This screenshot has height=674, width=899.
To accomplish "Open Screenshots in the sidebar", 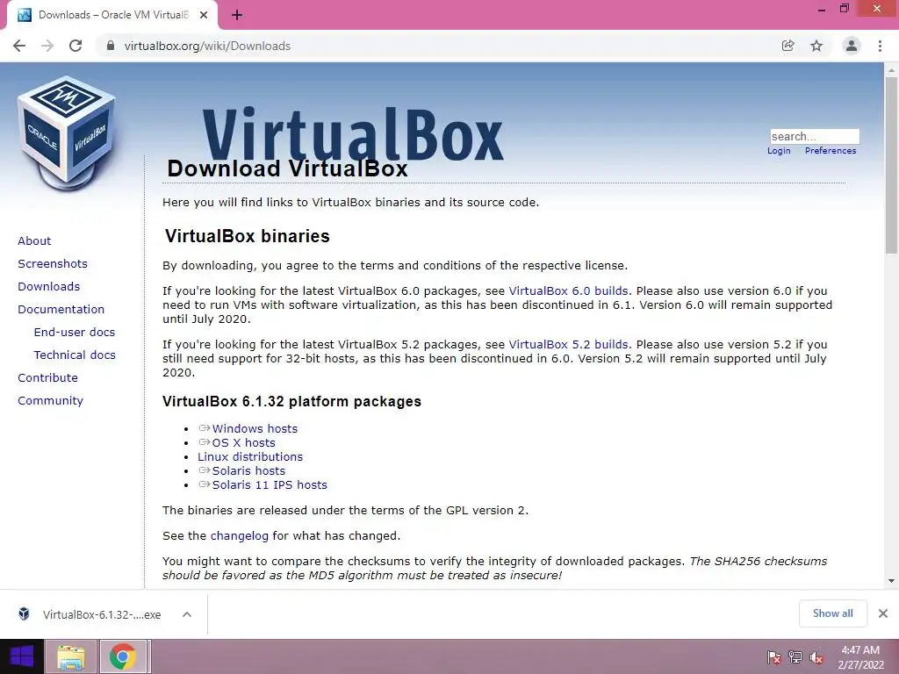I will tap(53, 263).
